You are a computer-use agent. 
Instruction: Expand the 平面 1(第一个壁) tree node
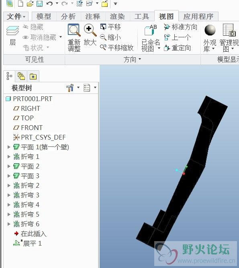pos(9,147)
